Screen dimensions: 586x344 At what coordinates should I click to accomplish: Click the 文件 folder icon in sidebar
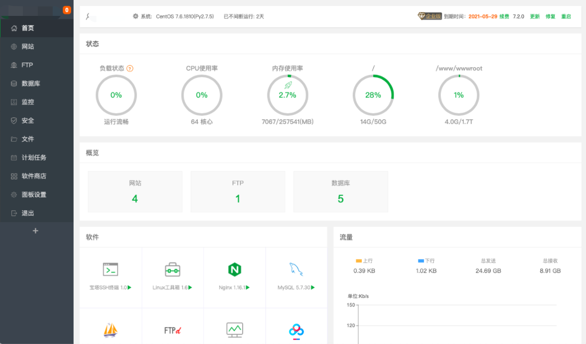point(14,139)
